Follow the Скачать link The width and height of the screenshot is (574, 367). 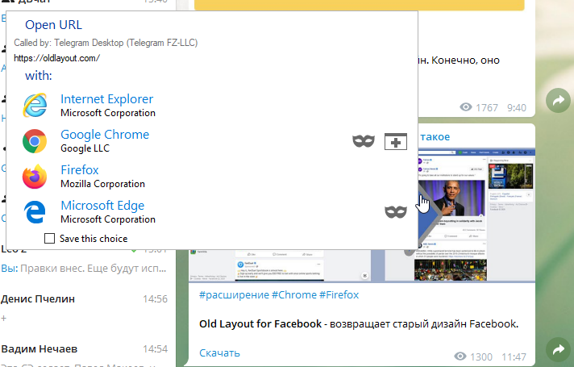point(219,352)
